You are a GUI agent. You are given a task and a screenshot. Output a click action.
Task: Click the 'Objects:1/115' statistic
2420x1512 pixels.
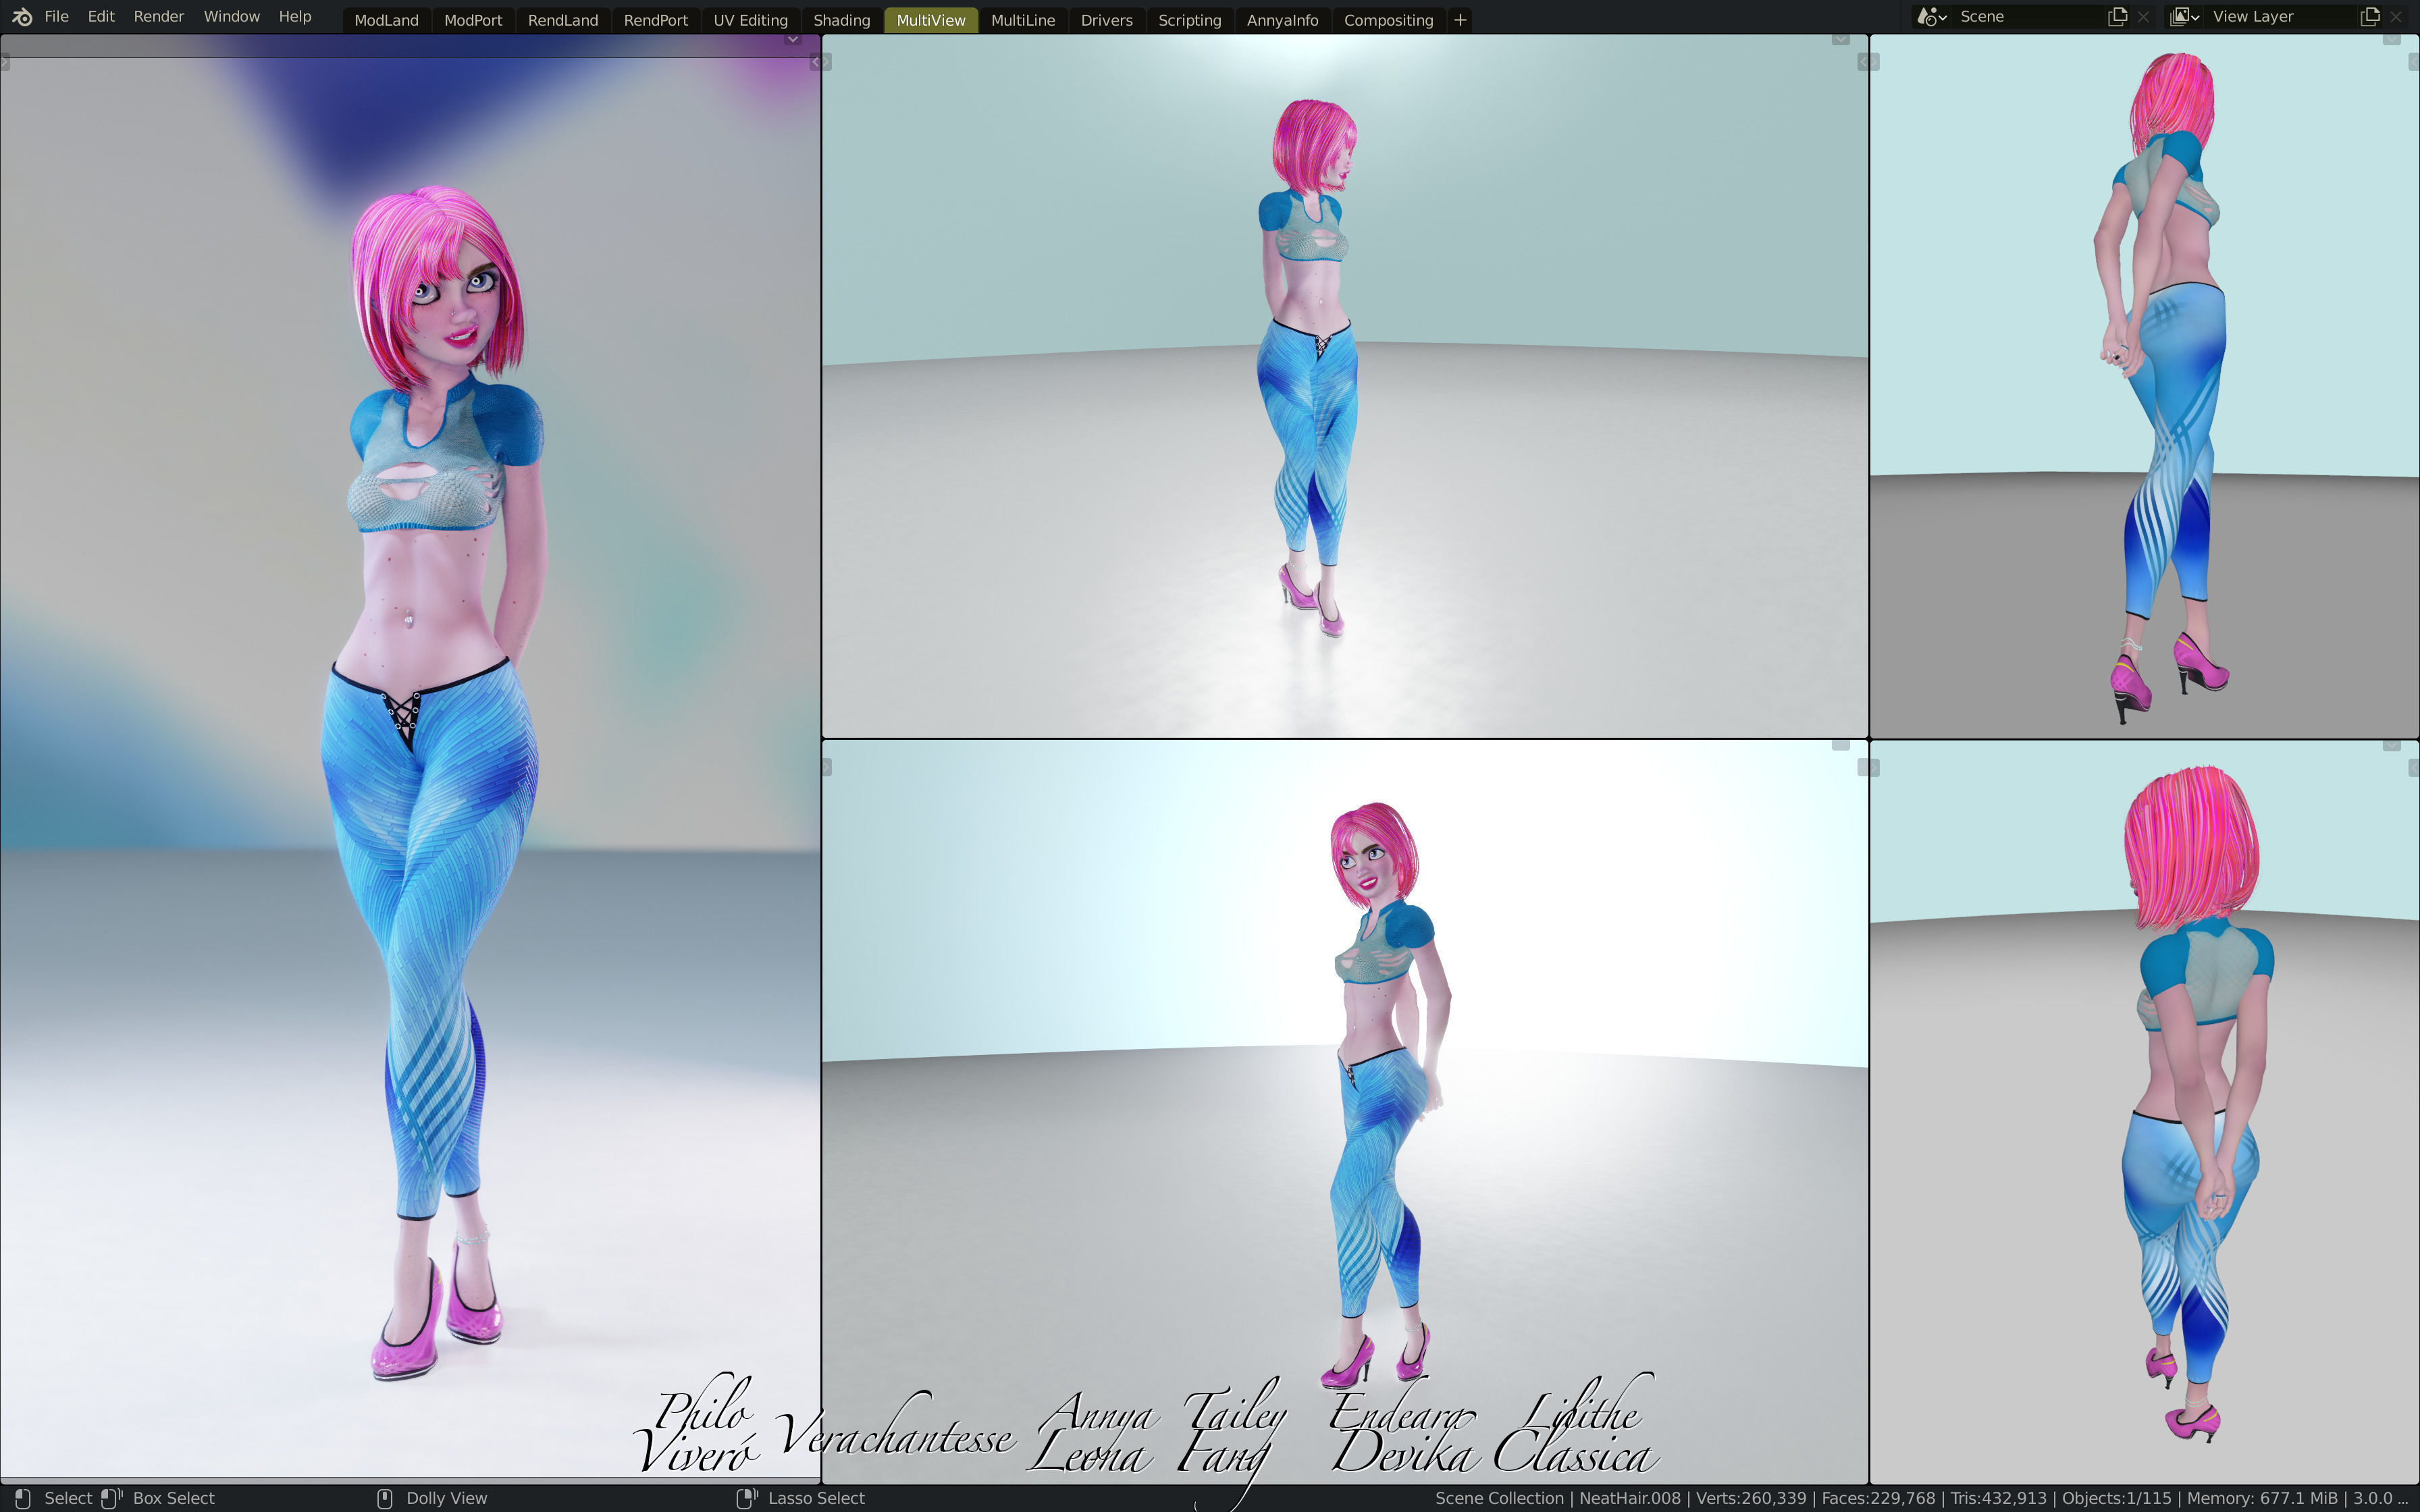click(2118, 1498)
